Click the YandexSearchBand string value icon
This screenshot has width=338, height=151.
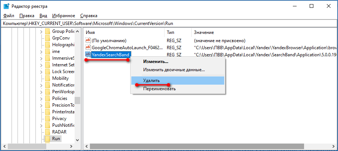point(88,54)
